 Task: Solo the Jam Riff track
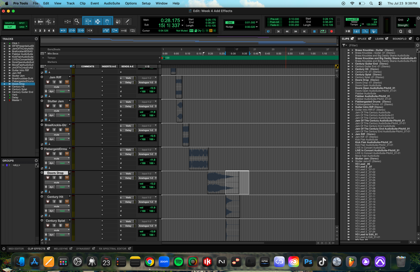(60, 82)
